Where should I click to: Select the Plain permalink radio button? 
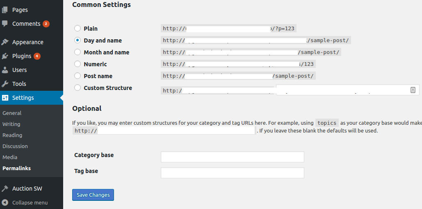coord(78,28)
